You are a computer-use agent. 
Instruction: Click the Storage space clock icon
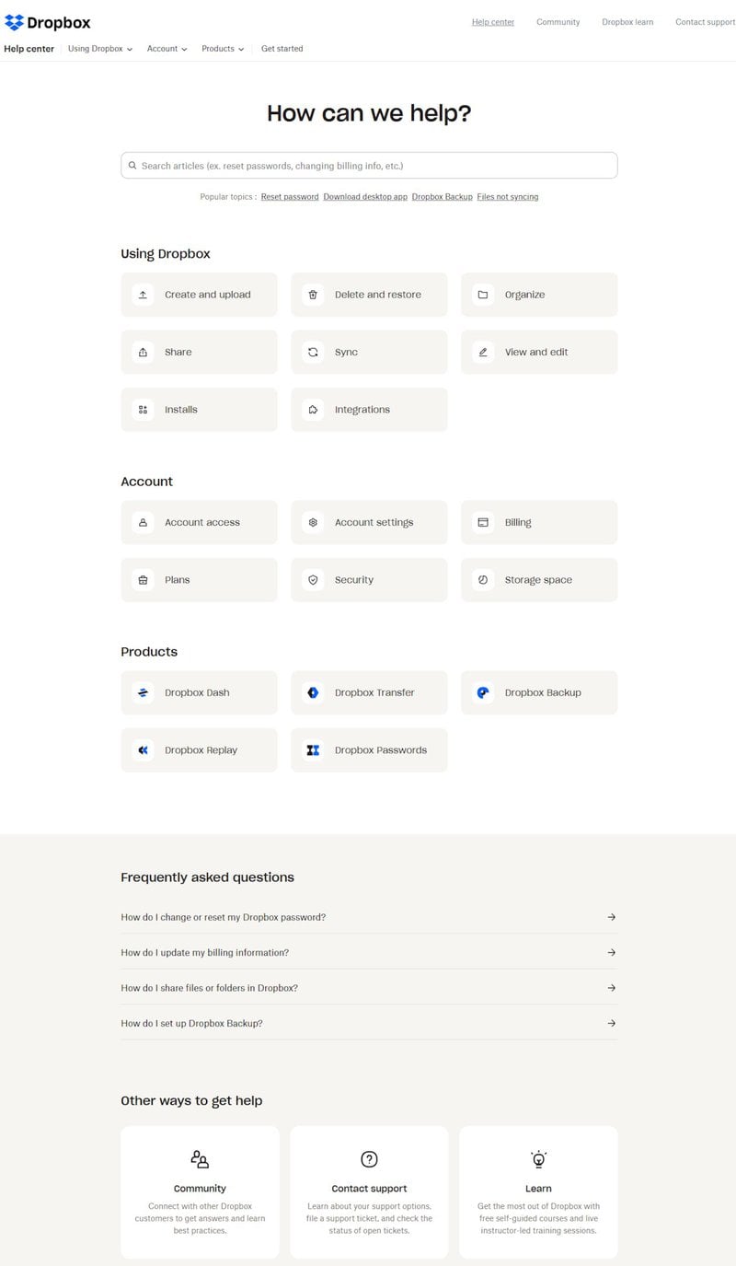(x=483, y=579)
